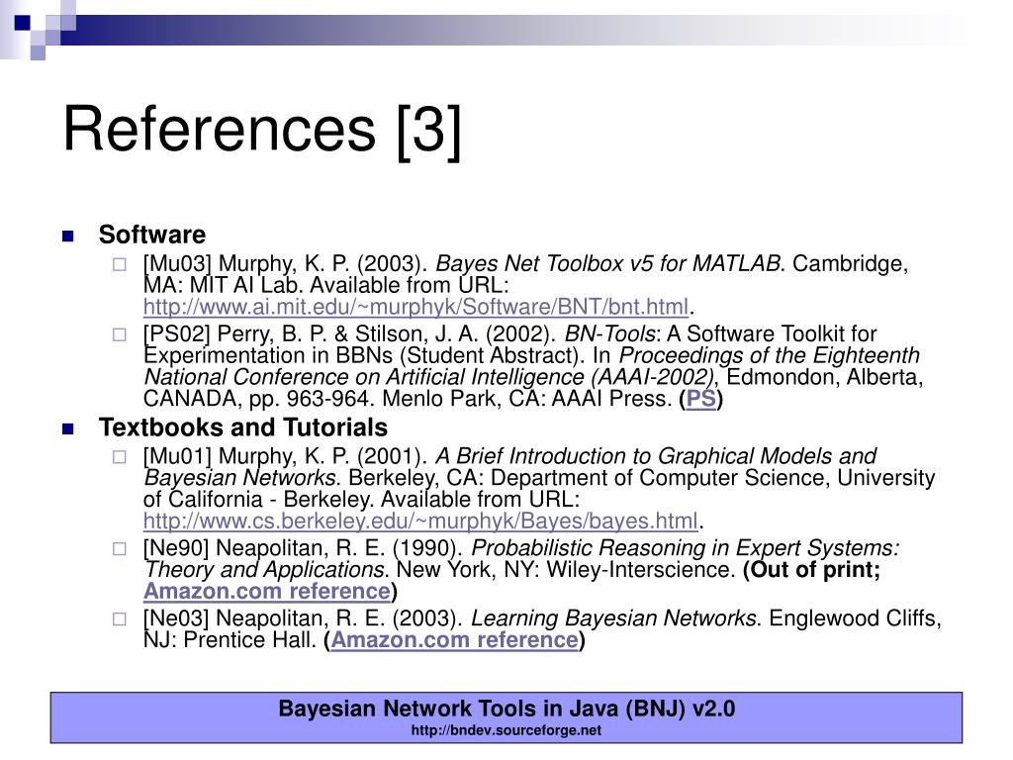Open Amazon.com reference for Probabilistic Reasoning book

pyautogui.click(x=267, y=592)
